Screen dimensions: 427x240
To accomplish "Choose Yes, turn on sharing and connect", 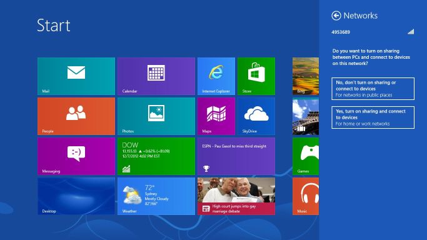I will pos(373,117).
